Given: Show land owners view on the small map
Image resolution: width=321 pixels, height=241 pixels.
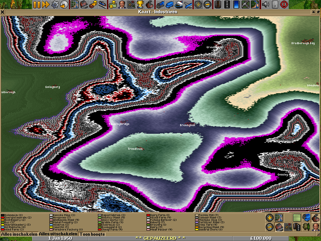Looking at the screenshot, I should click(315, 227).
